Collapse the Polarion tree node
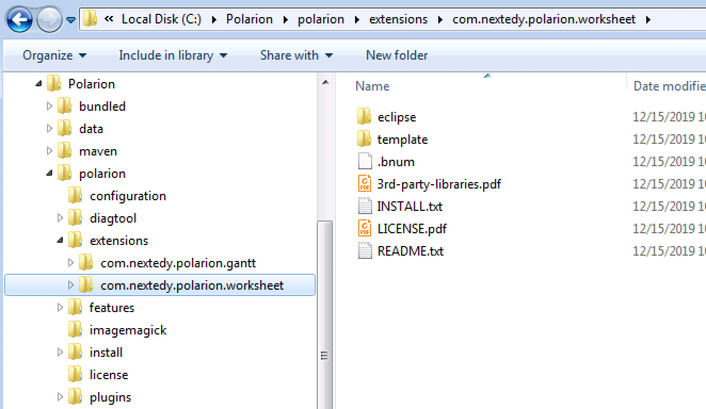The image size is (706, 409). pos(38,84)
